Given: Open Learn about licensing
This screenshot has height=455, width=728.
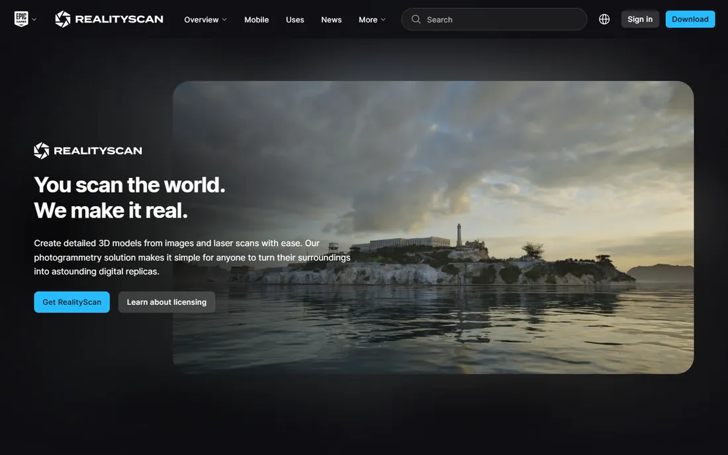Looking at the screenshot, I should [167, 302].
